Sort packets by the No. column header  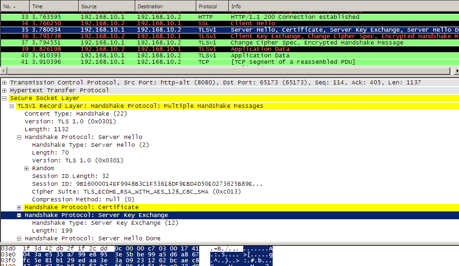15,6
